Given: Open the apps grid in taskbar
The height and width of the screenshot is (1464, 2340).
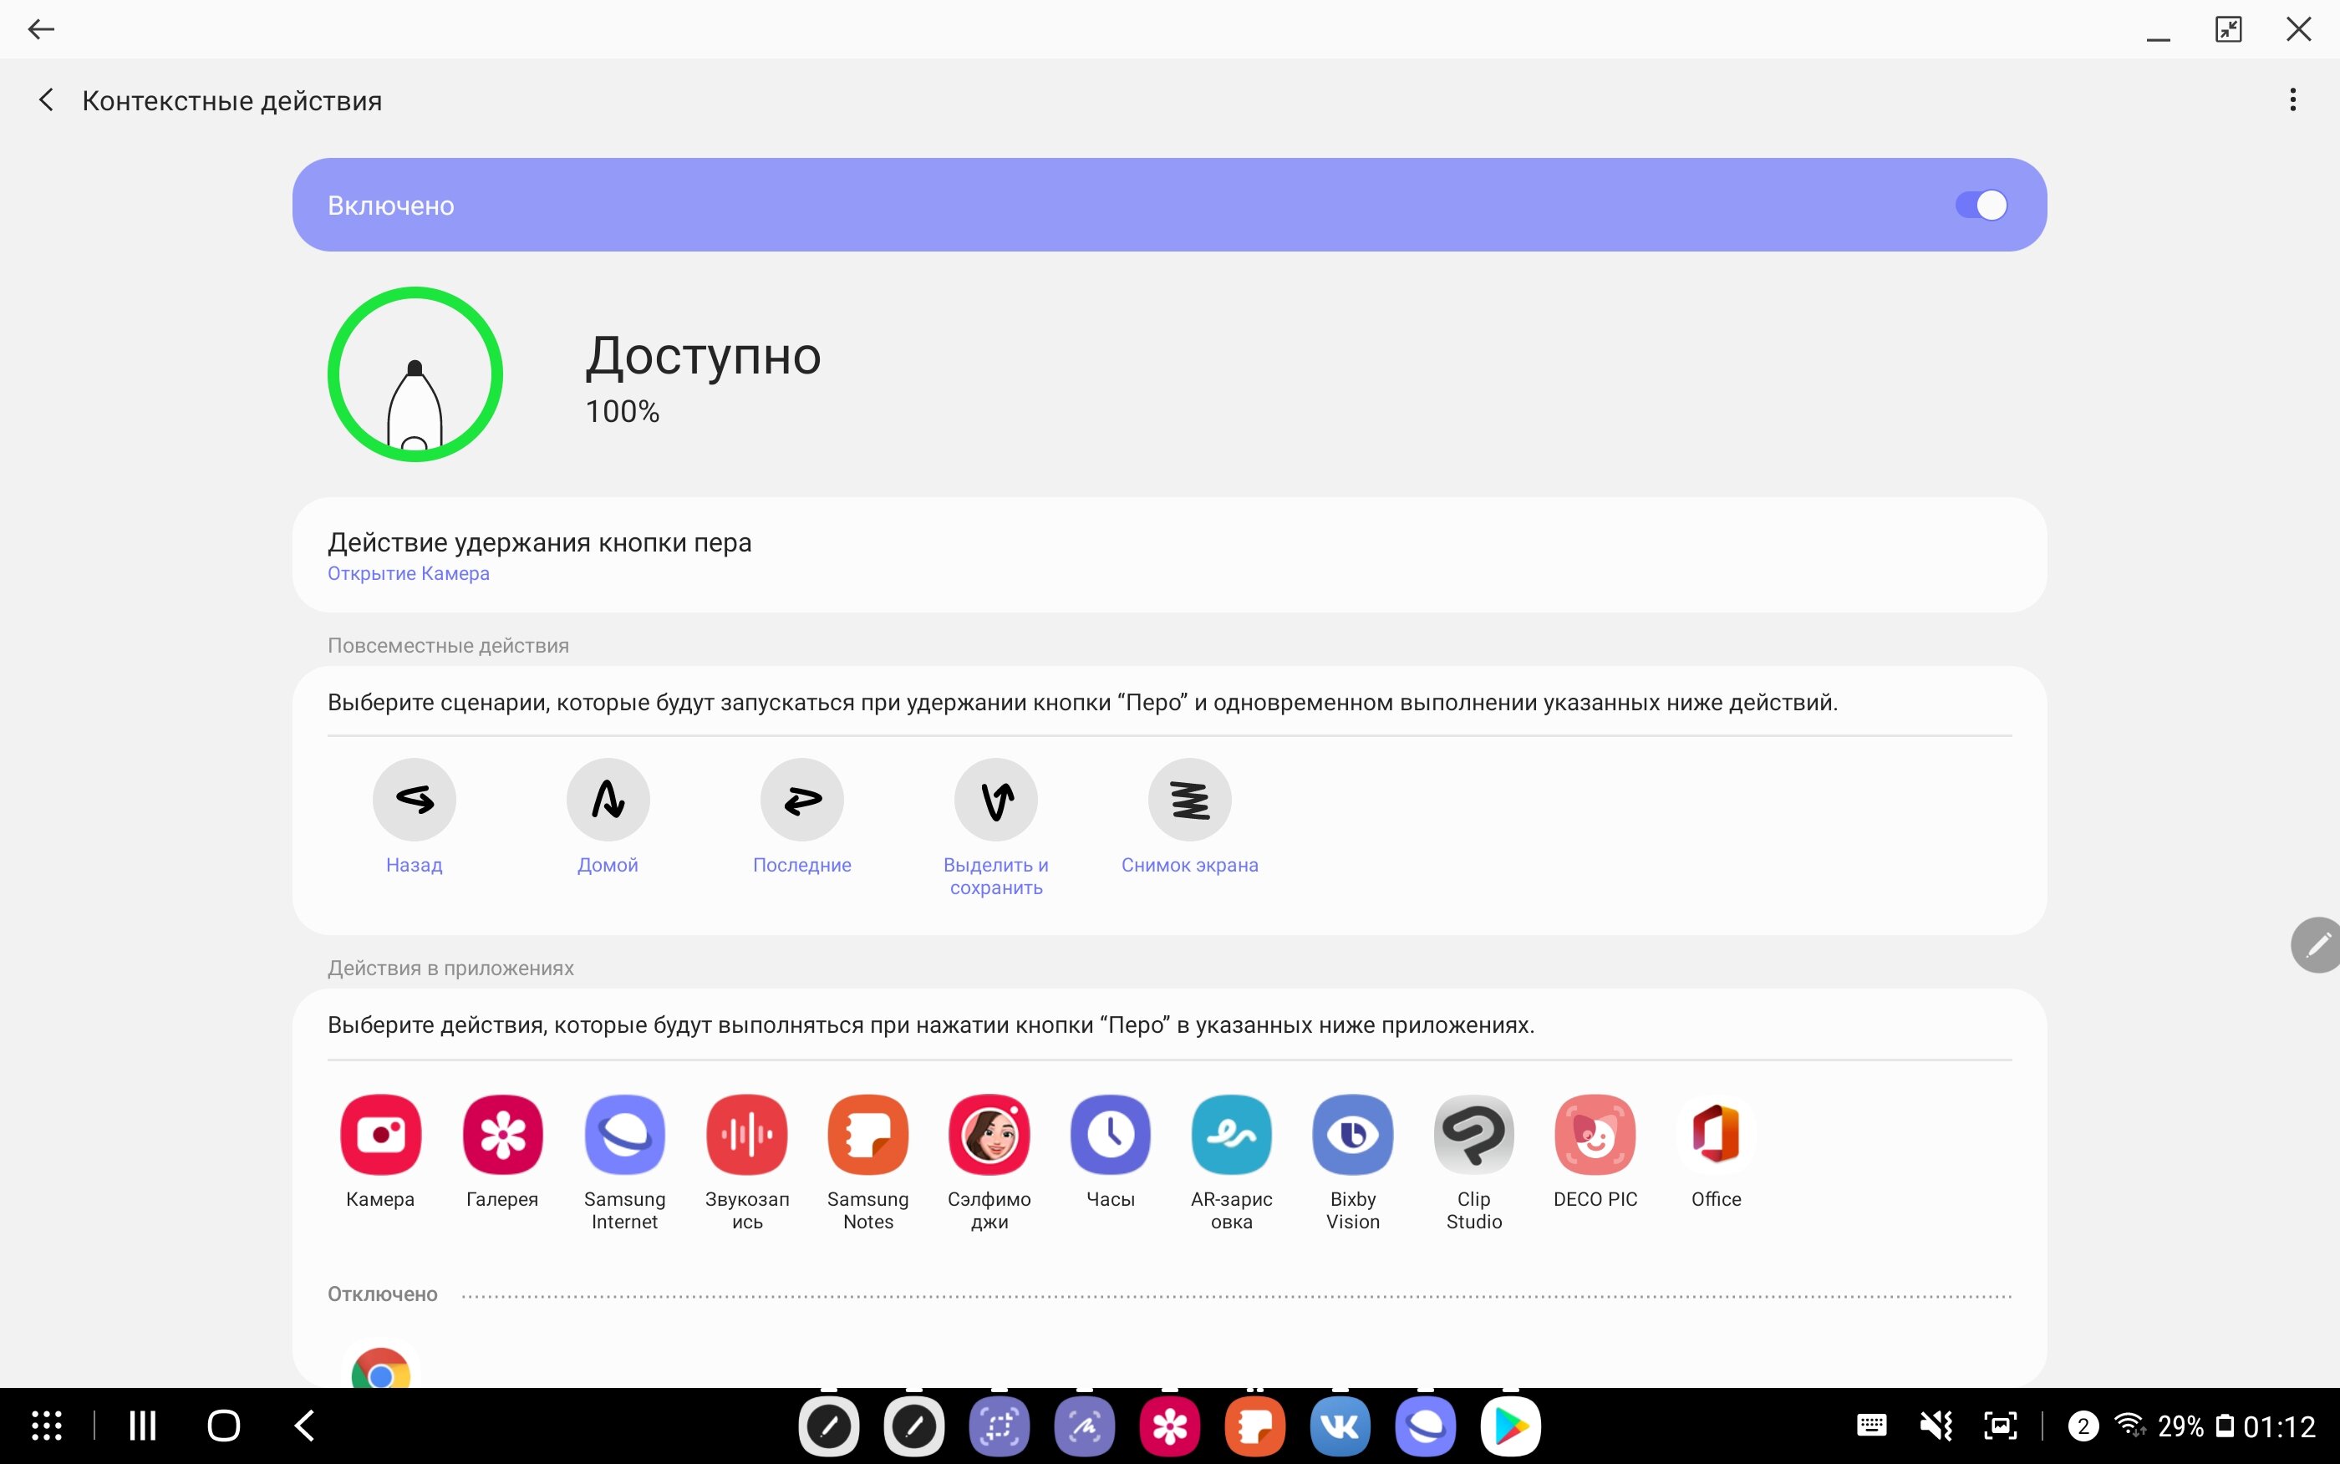Looking at the screenshot, I should click(x=47, y=1426).
